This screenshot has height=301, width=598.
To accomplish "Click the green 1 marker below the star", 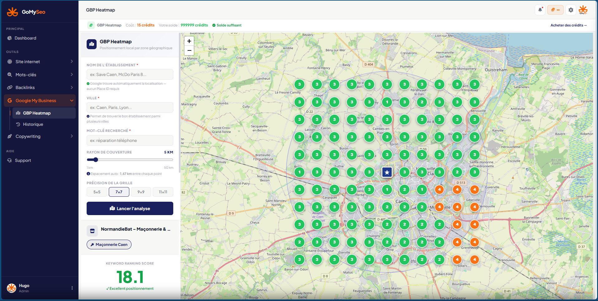I will 387,189.
